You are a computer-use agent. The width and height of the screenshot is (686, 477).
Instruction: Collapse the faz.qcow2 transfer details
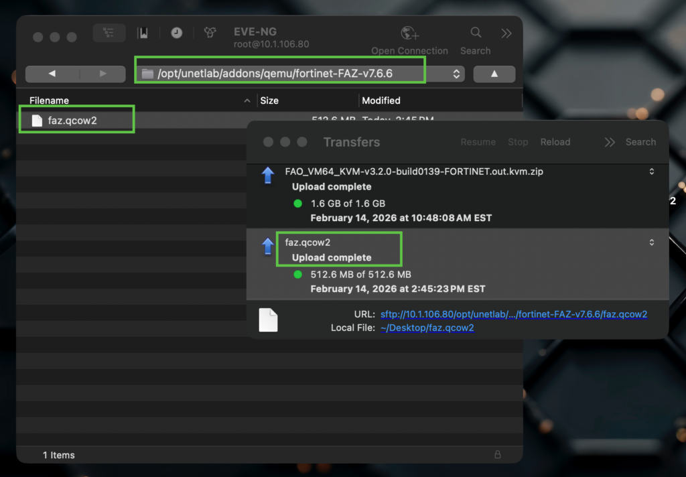pyautogui.click(x=651, y=243)
